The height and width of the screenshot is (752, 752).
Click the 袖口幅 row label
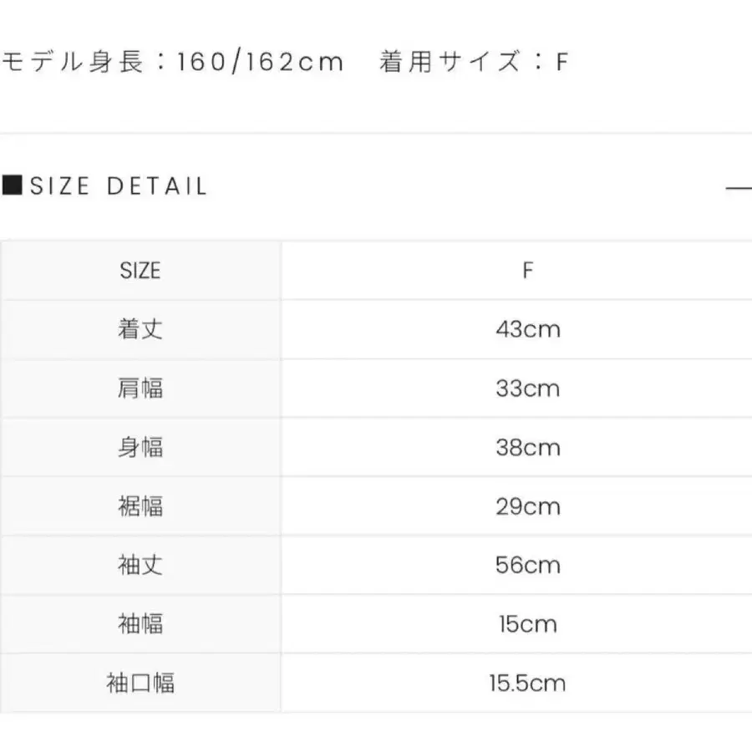click(x=140, y=683)
